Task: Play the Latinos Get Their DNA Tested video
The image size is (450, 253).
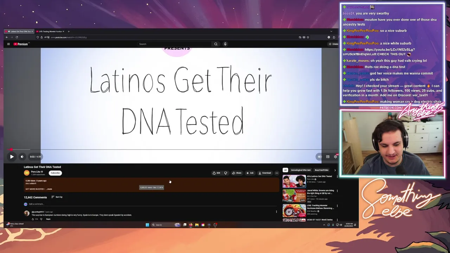Action: (x=12, y=157)
